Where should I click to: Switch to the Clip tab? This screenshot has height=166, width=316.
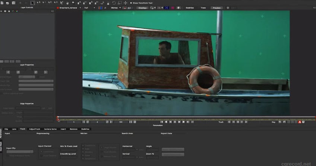6,129
